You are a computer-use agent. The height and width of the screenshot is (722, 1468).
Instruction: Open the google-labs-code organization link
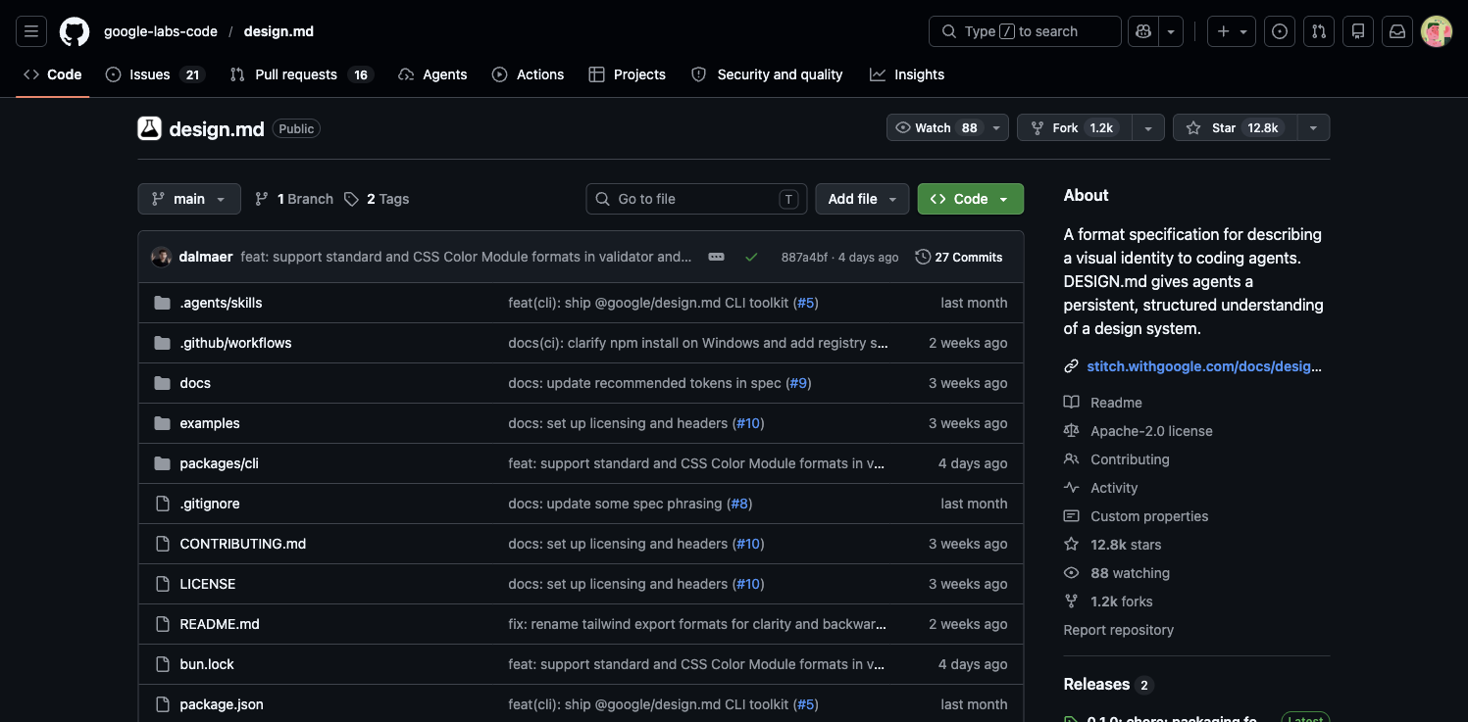[161, 31]
